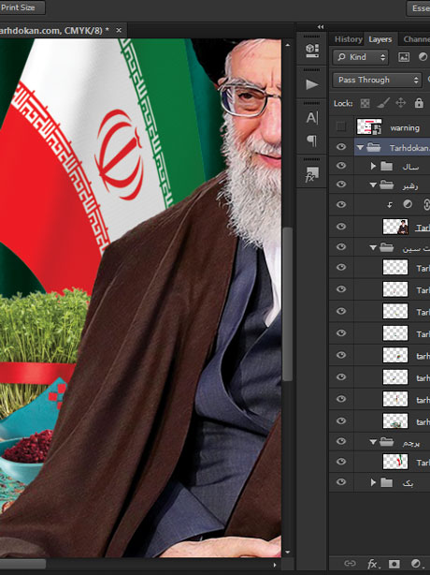Open the Kind filter dropdown

click(x=360, y=57)
